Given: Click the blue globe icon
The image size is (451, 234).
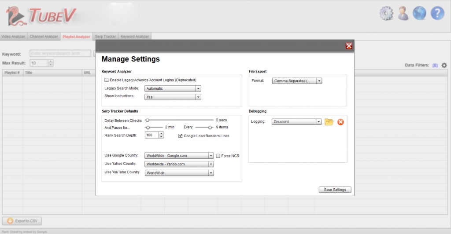Looking at the screenshot, I should tap(419, 13).
